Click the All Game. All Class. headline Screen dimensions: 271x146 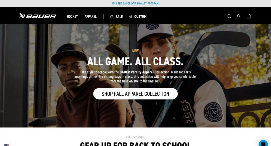click(x=135, y=62)
